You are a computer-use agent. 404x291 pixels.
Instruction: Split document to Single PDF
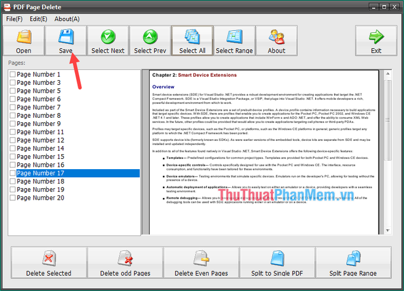277,263
